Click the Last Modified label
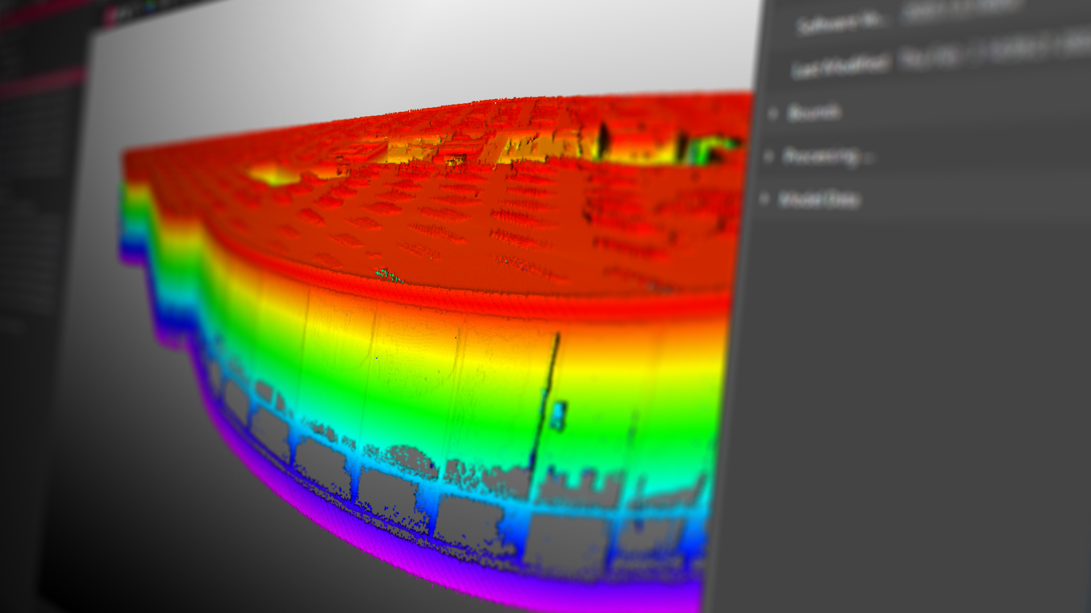Viewport: 1091px width, 613px height. click(x=840, y=67)
